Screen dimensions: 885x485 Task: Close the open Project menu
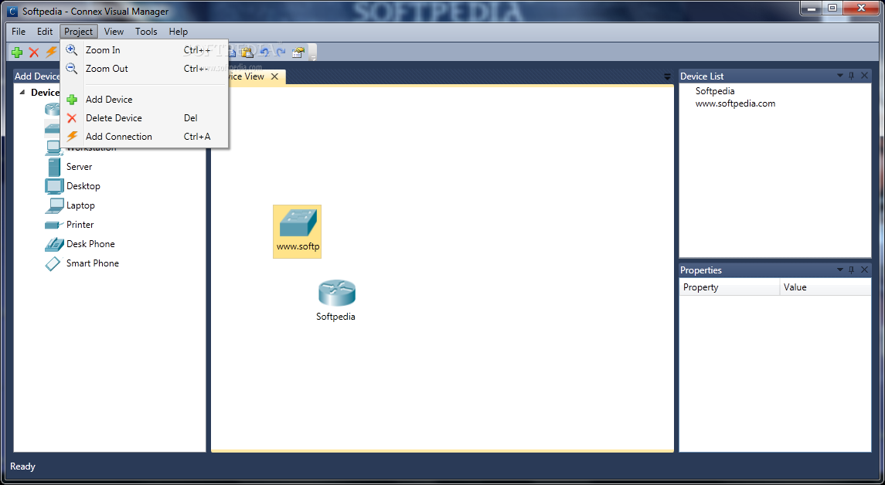pyautogui.click(x=79, y=32)
